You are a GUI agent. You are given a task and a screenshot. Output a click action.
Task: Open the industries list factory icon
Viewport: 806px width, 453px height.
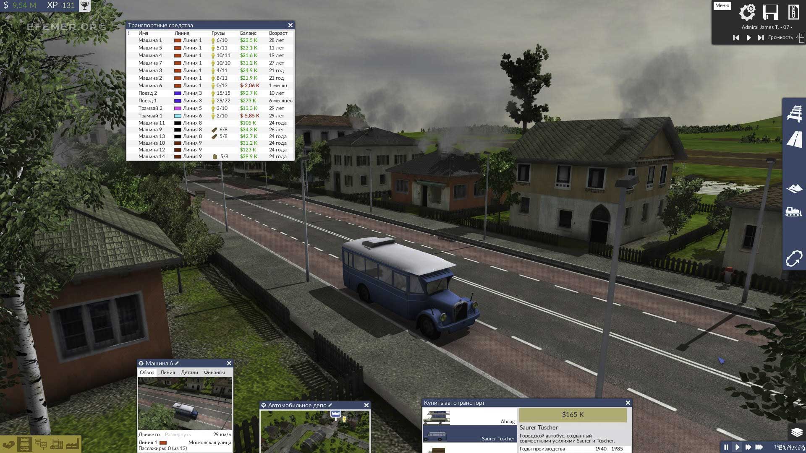coord(72,444)
